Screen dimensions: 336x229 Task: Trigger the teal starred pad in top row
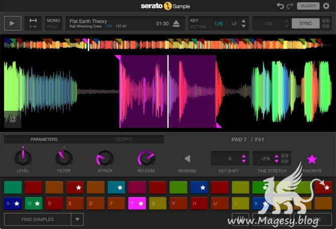tap(116, 187)
